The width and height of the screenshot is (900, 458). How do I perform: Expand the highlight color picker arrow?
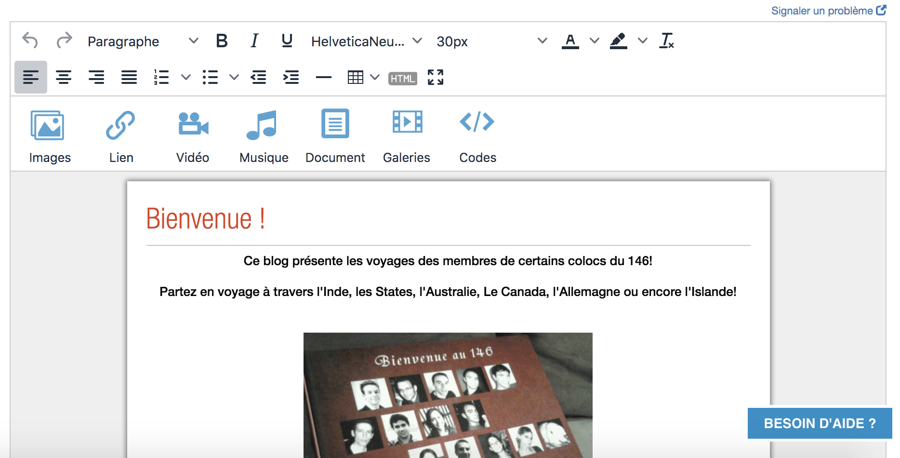(x=643, y=41)
